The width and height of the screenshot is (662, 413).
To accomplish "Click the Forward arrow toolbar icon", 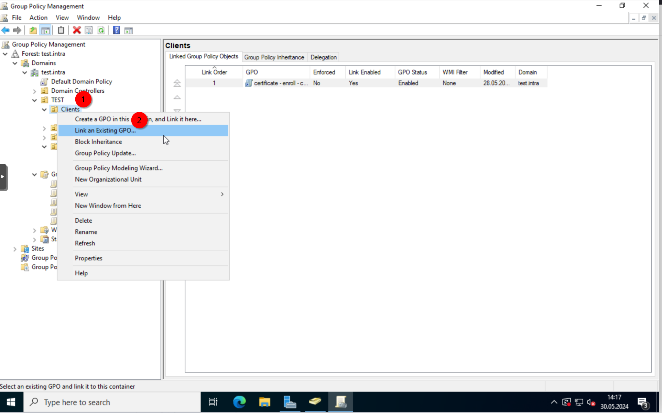I will [x=17, y=30].
